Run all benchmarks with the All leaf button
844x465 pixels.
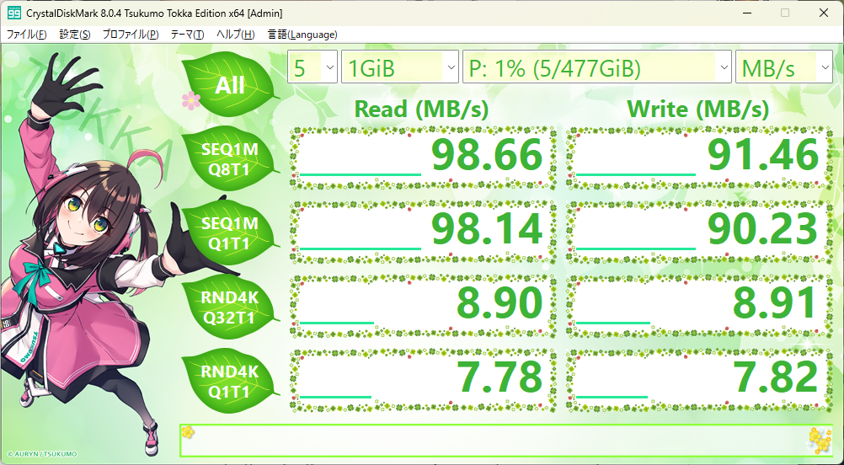coord(231,85)
